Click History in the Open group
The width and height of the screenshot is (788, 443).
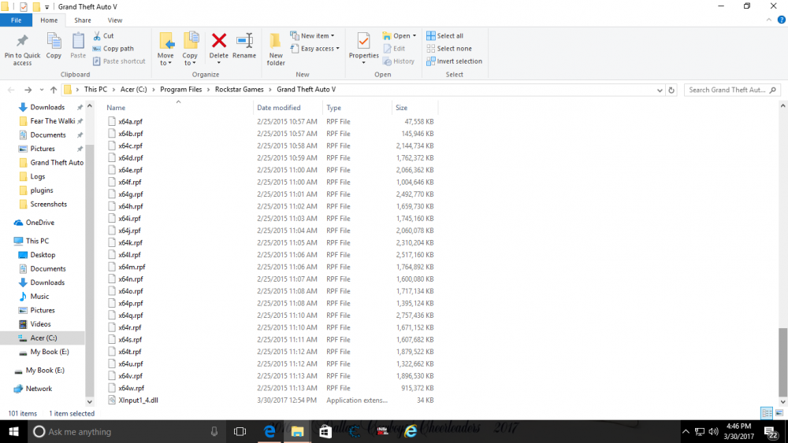click(399, 61)
